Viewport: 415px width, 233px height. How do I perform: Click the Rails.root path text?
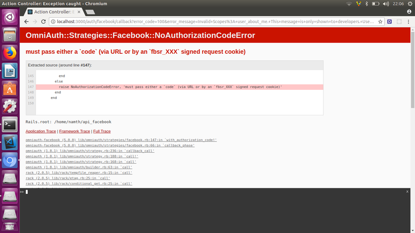click(x=68, y=122)
